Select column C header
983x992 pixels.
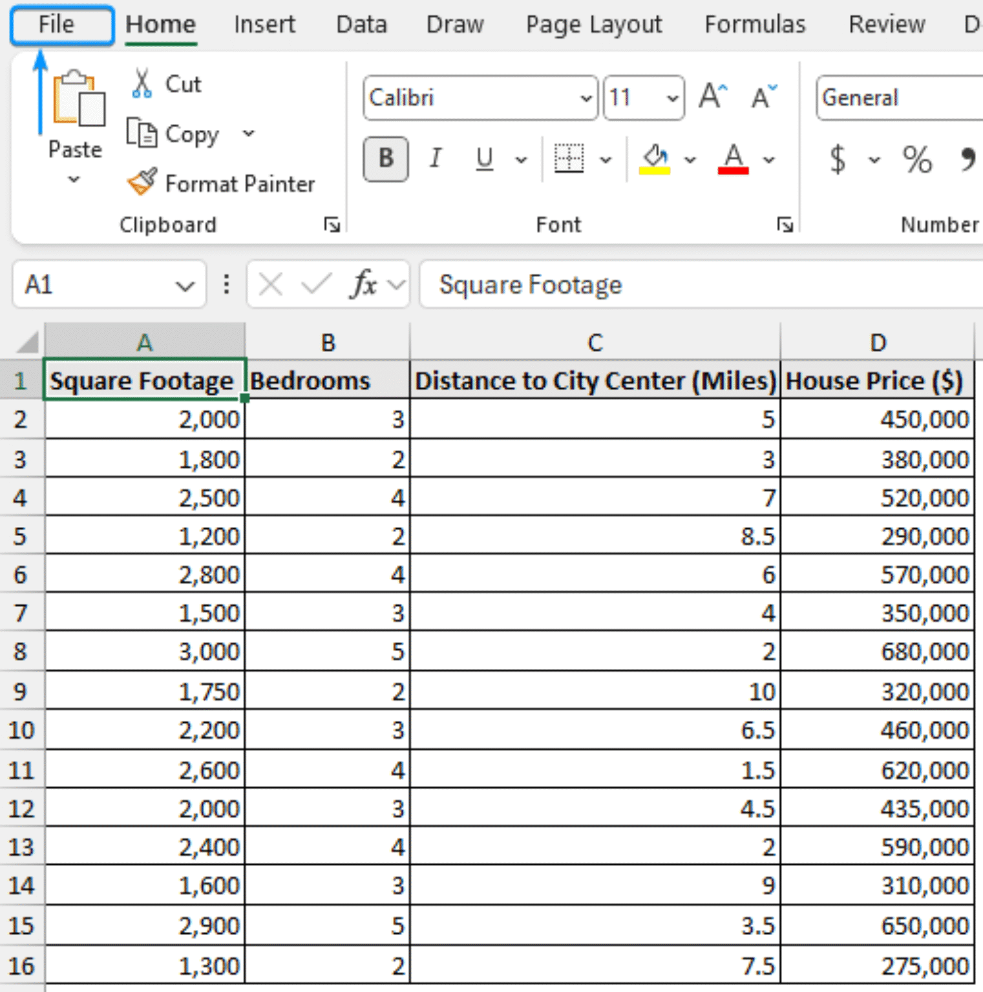595,341
